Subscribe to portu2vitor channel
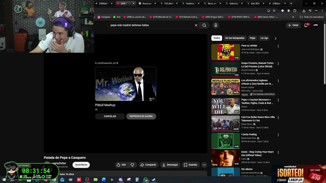The width and height of the screenshot is (326, 183). point(81,165)
